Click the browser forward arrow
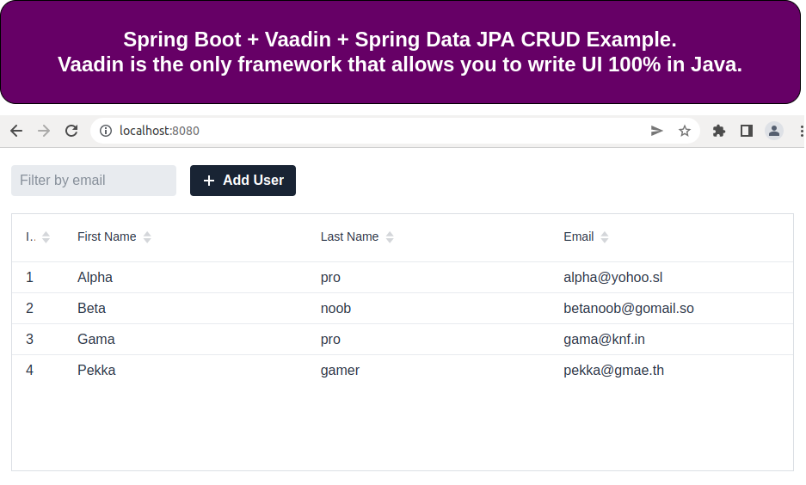The height and width of the screenshot is (485, 806). click(x=44, y=131)
